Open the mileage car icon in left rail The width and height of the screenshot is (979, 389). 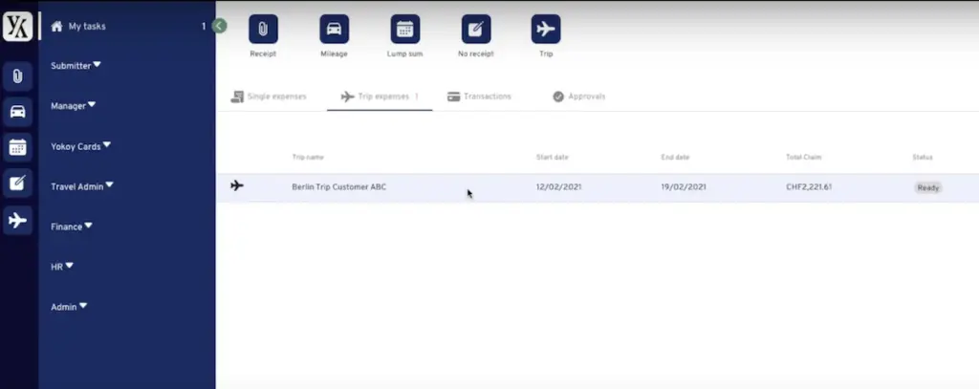pyautogui.click(x=17, y=113)
